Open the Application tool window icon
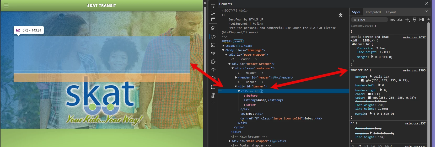435x147 pixels. click(213, 87)
